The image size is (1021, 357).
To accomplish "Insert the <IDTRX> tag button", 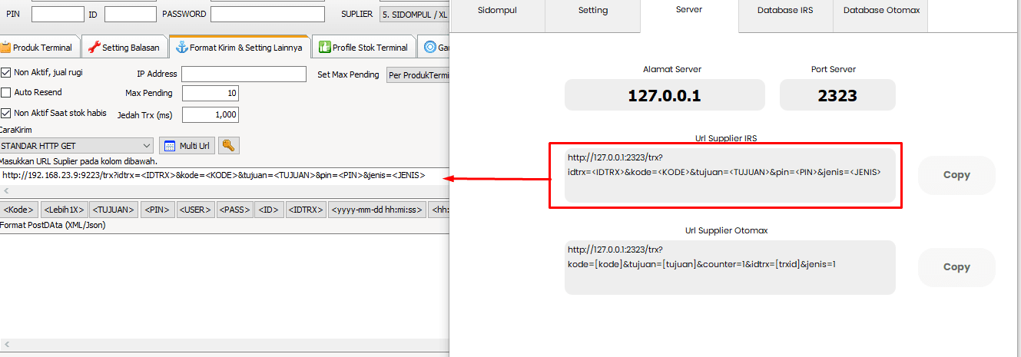I will click(305, 210).
